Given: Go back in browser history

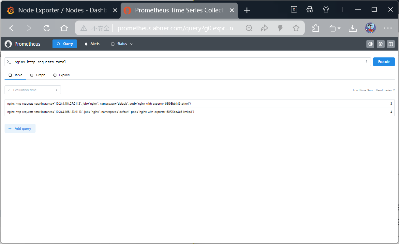Looking at the screenshot, I should click(11, 28).
